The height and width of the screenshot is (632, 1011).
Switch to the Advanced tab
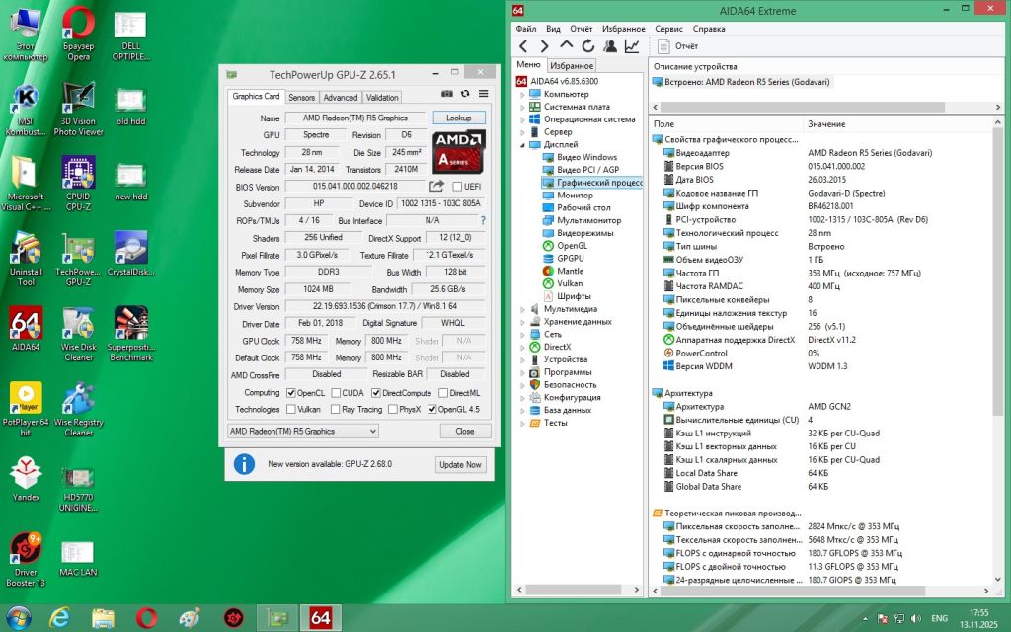click(340, 98)
